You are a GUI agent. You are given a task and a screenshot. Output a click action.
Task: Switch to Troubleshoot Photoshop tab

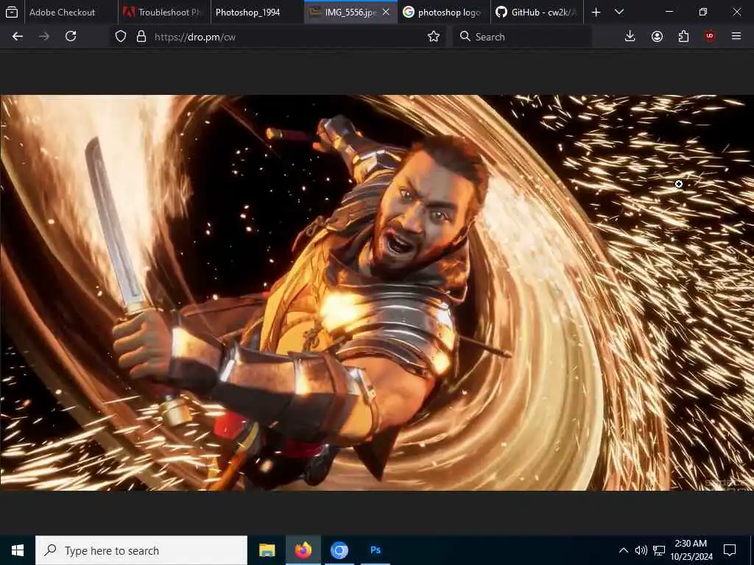[164, 12]
